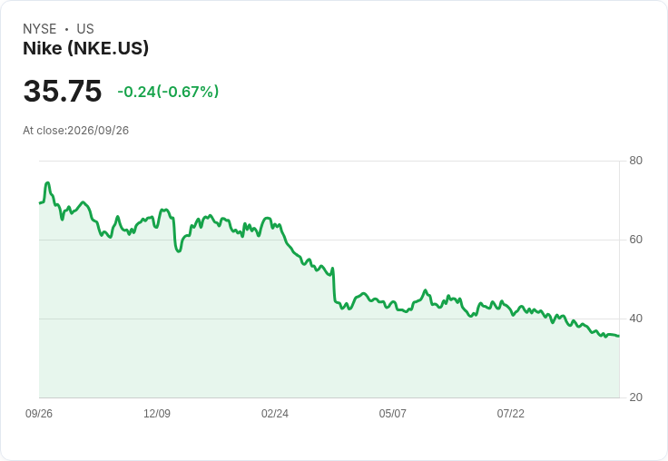Image resolution: width=668 pixels, height=461 pixels.
Task: Click the 20 y-axis label
Action: pos(635,397)
